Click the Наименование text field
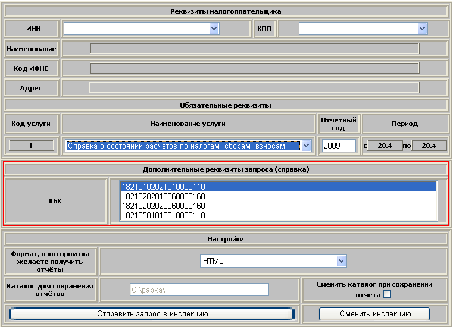The image size is (453, 327). click(x=255, y=49)
